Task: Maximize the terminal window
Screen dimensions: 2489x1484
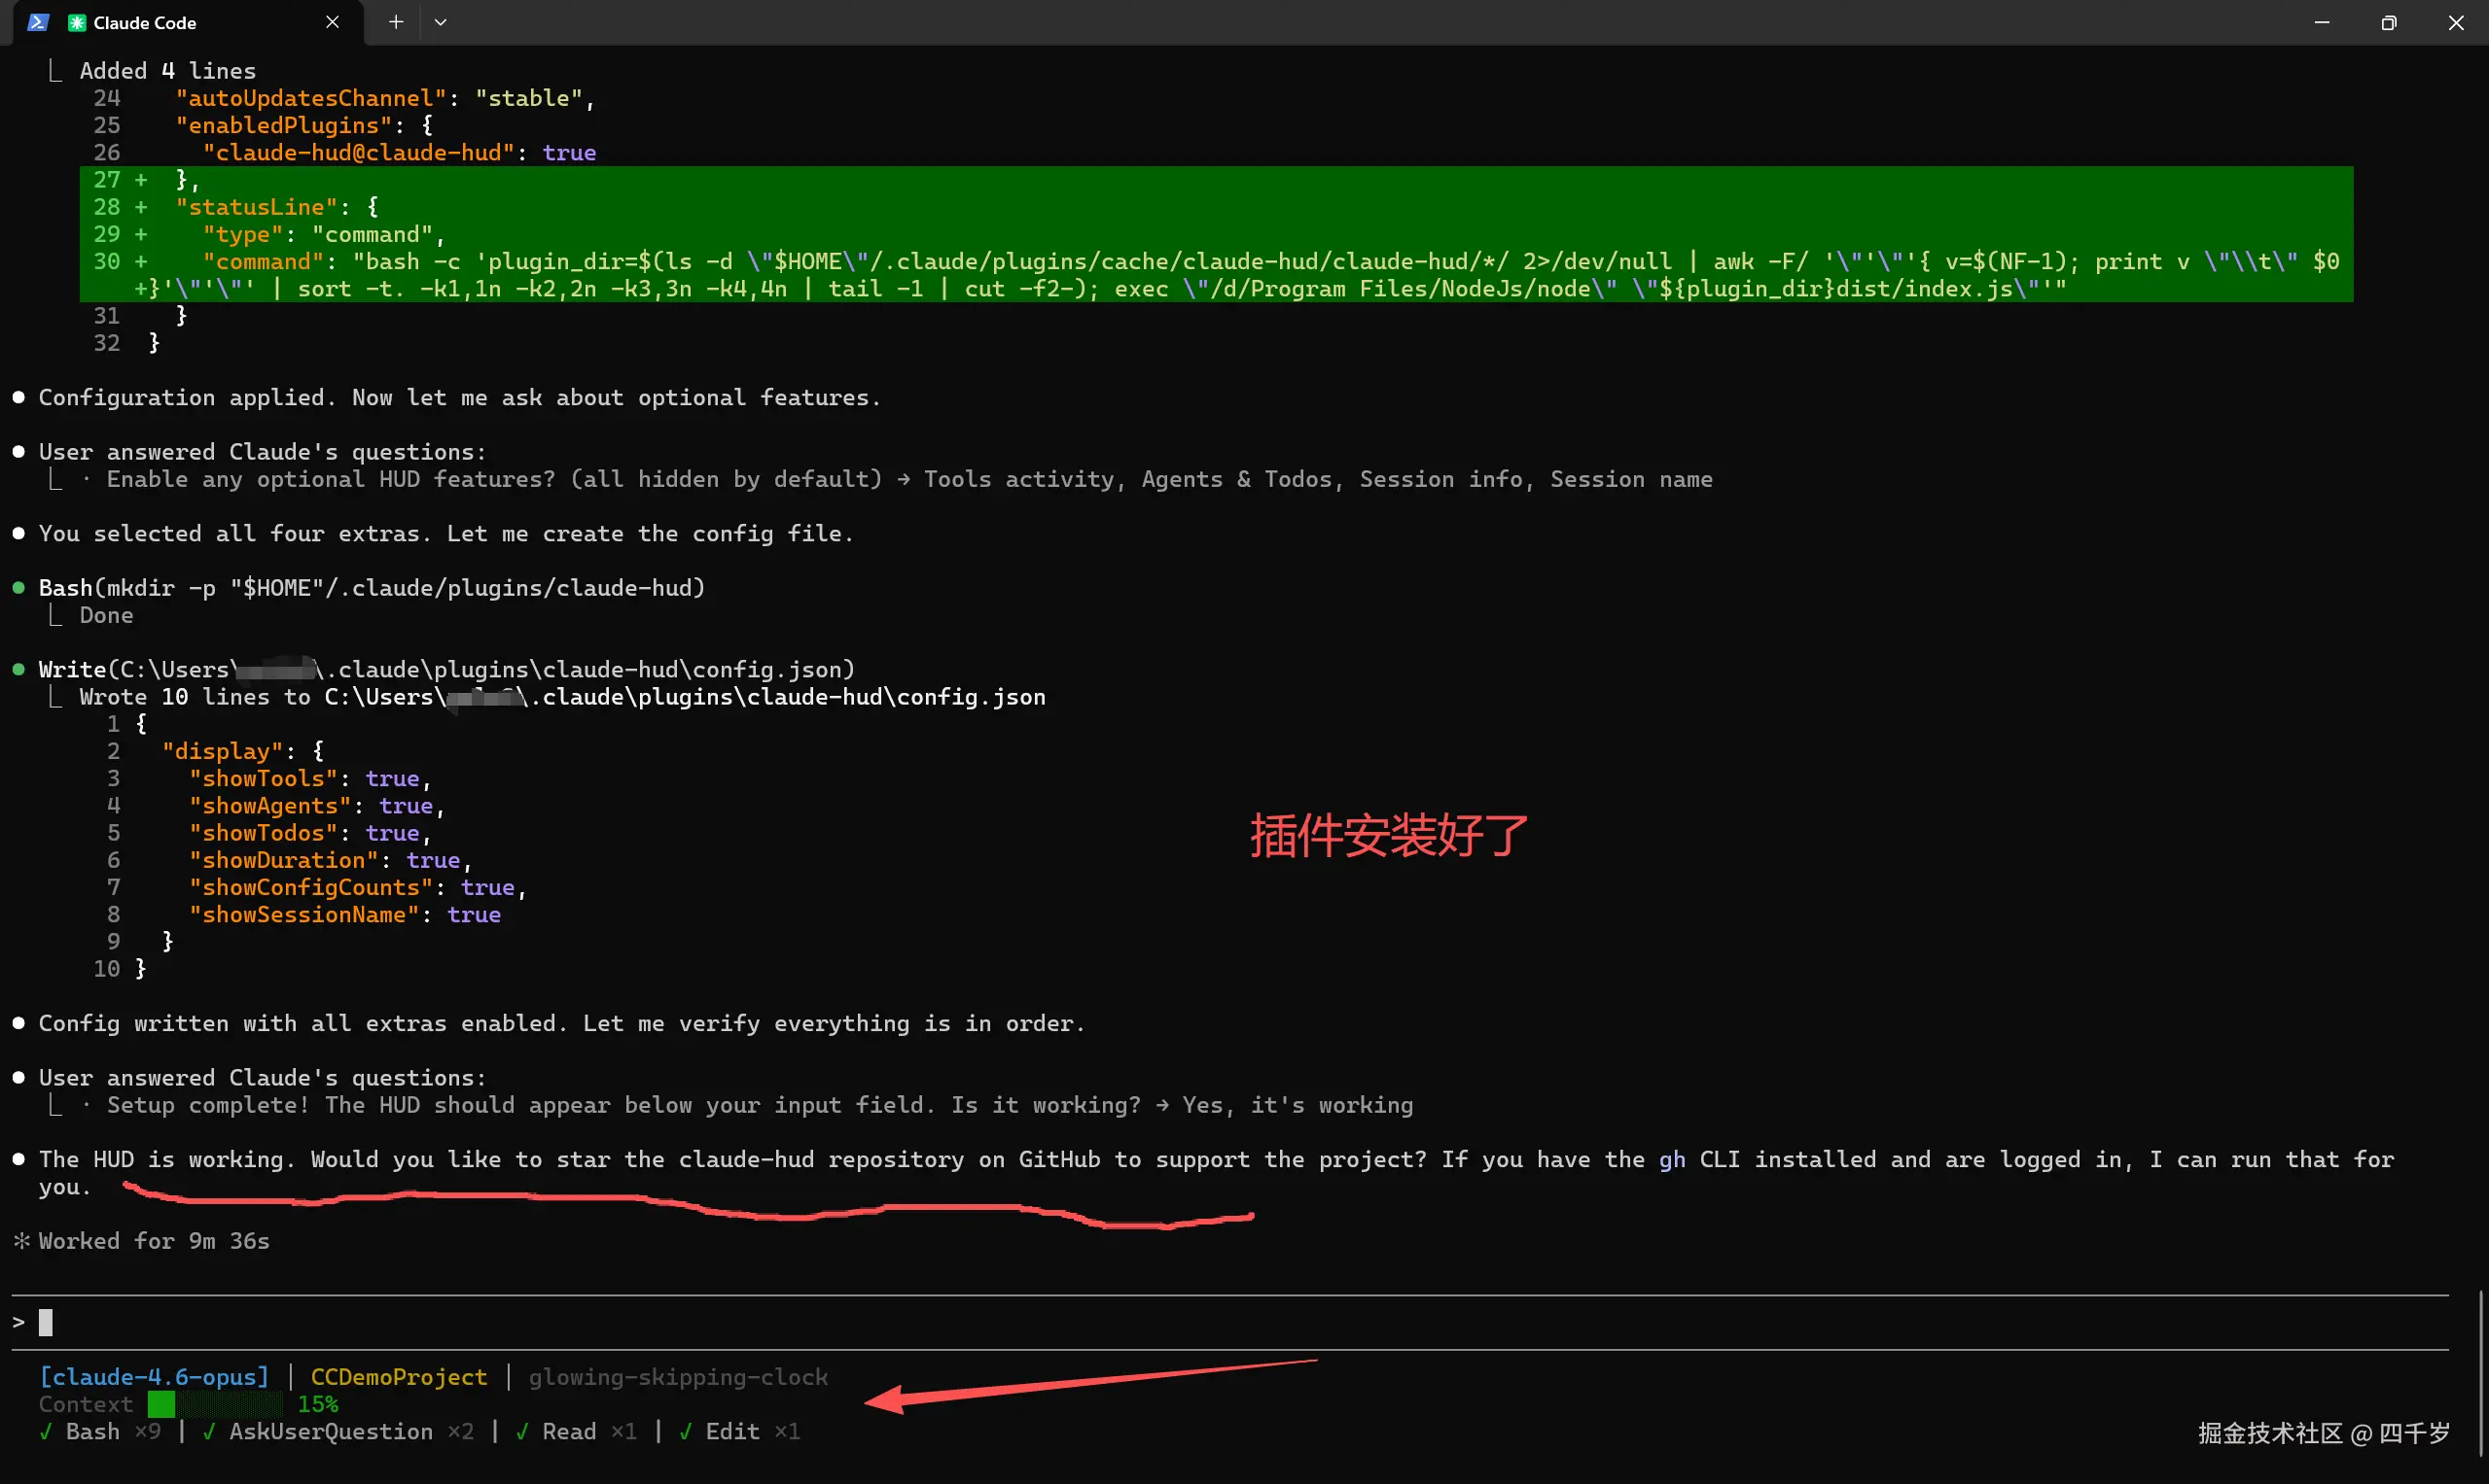Action: 2388,22
